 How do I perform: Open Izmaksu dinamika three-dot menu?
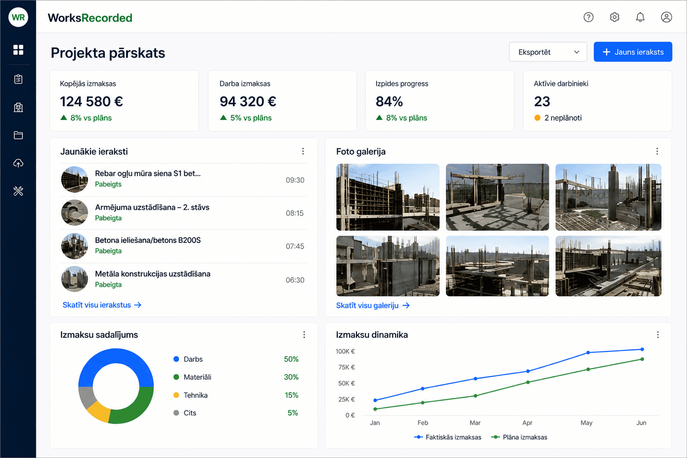pyautogui.click(x=657, y=335)
